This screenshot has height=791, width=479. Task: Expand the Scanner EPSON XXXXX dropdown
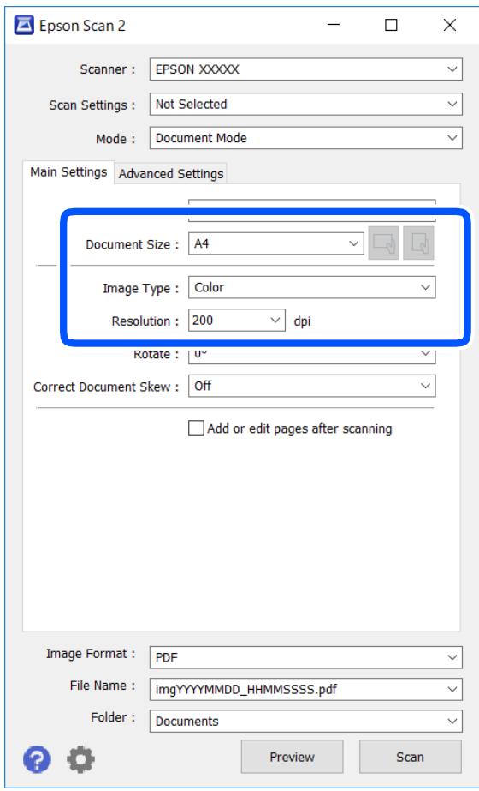coord(305,69)
